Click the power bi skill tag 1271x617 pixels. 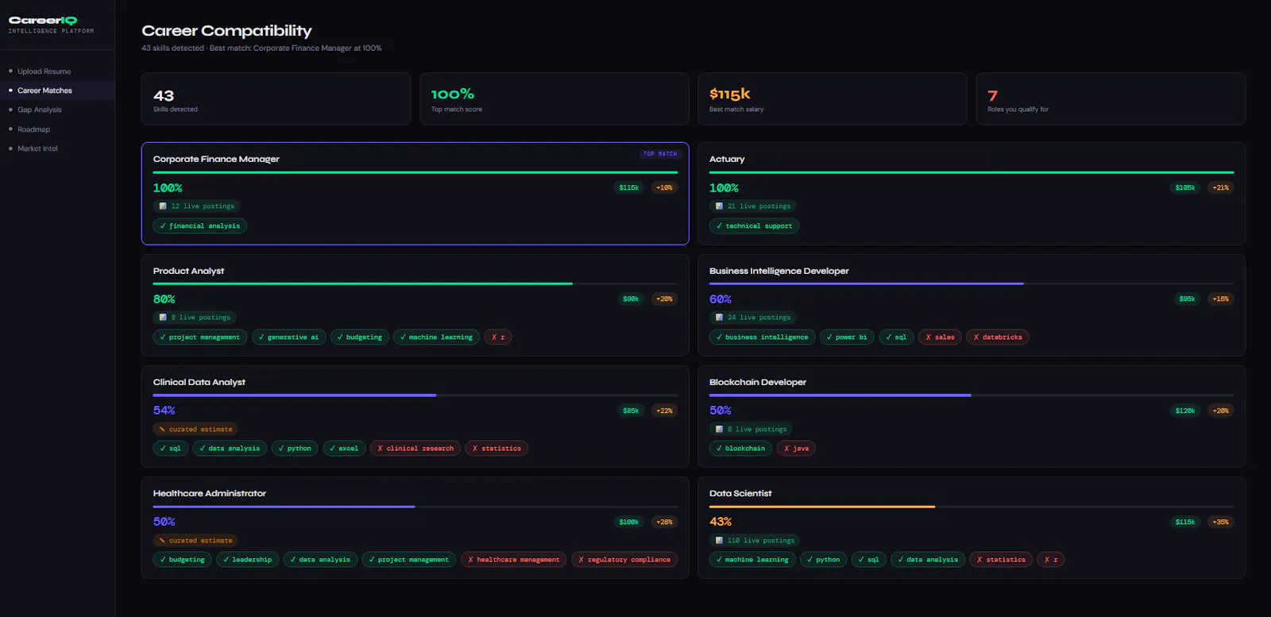(x=847, y=337)
